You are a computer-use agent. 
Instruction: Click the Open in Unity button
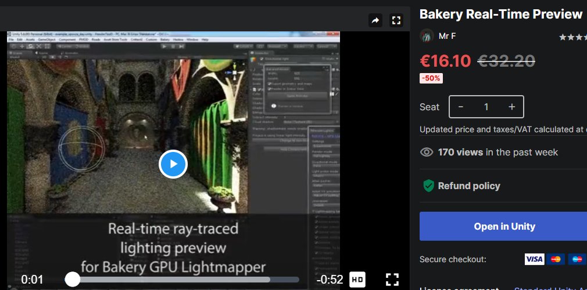(x=503, y=226)
